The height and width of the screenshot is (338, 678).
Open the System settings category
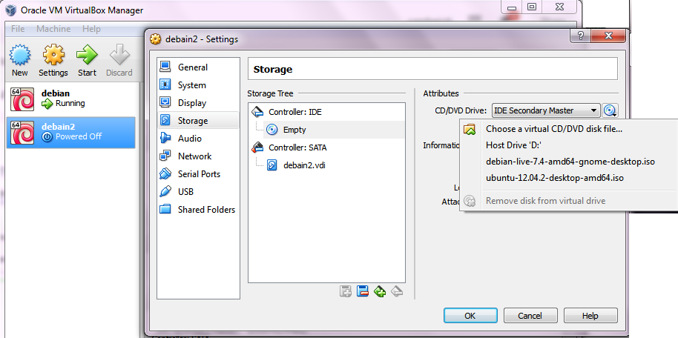pyautogui.click(x=198, y=85)
